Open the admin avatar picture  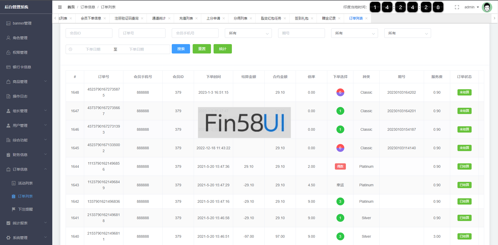click(x=487, y=7)
